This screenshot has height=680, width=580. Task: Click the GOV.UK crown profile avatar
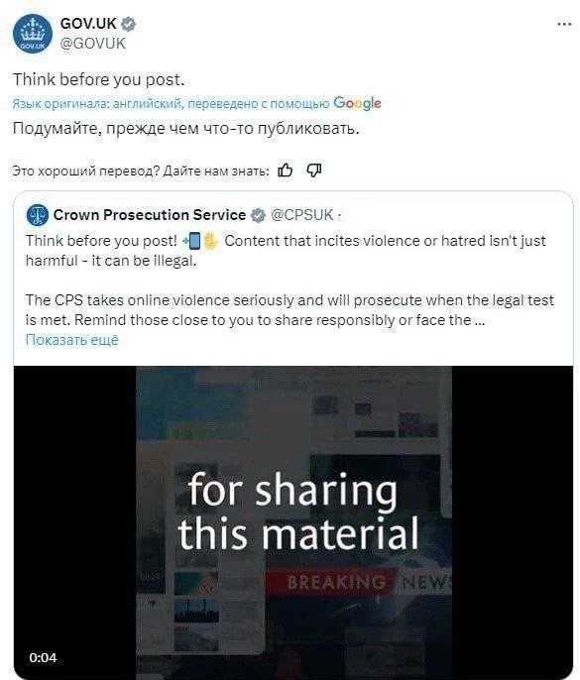[33, 34]
